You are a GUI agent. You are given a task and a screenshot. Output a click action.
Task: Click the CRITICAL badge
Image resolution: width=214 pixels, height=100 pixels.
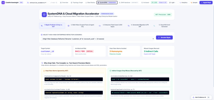tap(90, 51)
